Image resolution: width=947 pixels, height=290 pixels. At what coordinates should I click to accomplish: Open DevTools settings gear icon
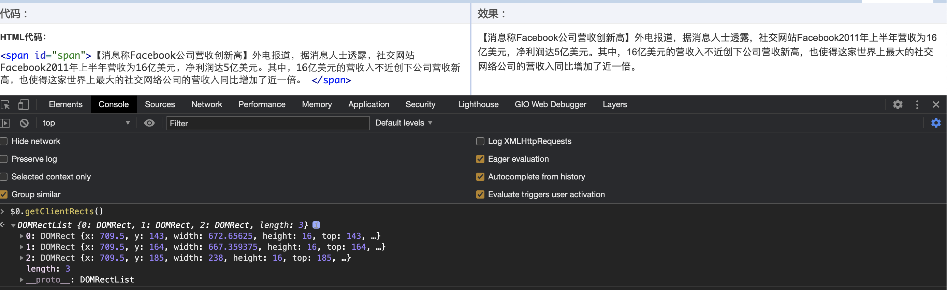[x=898, y=104]
